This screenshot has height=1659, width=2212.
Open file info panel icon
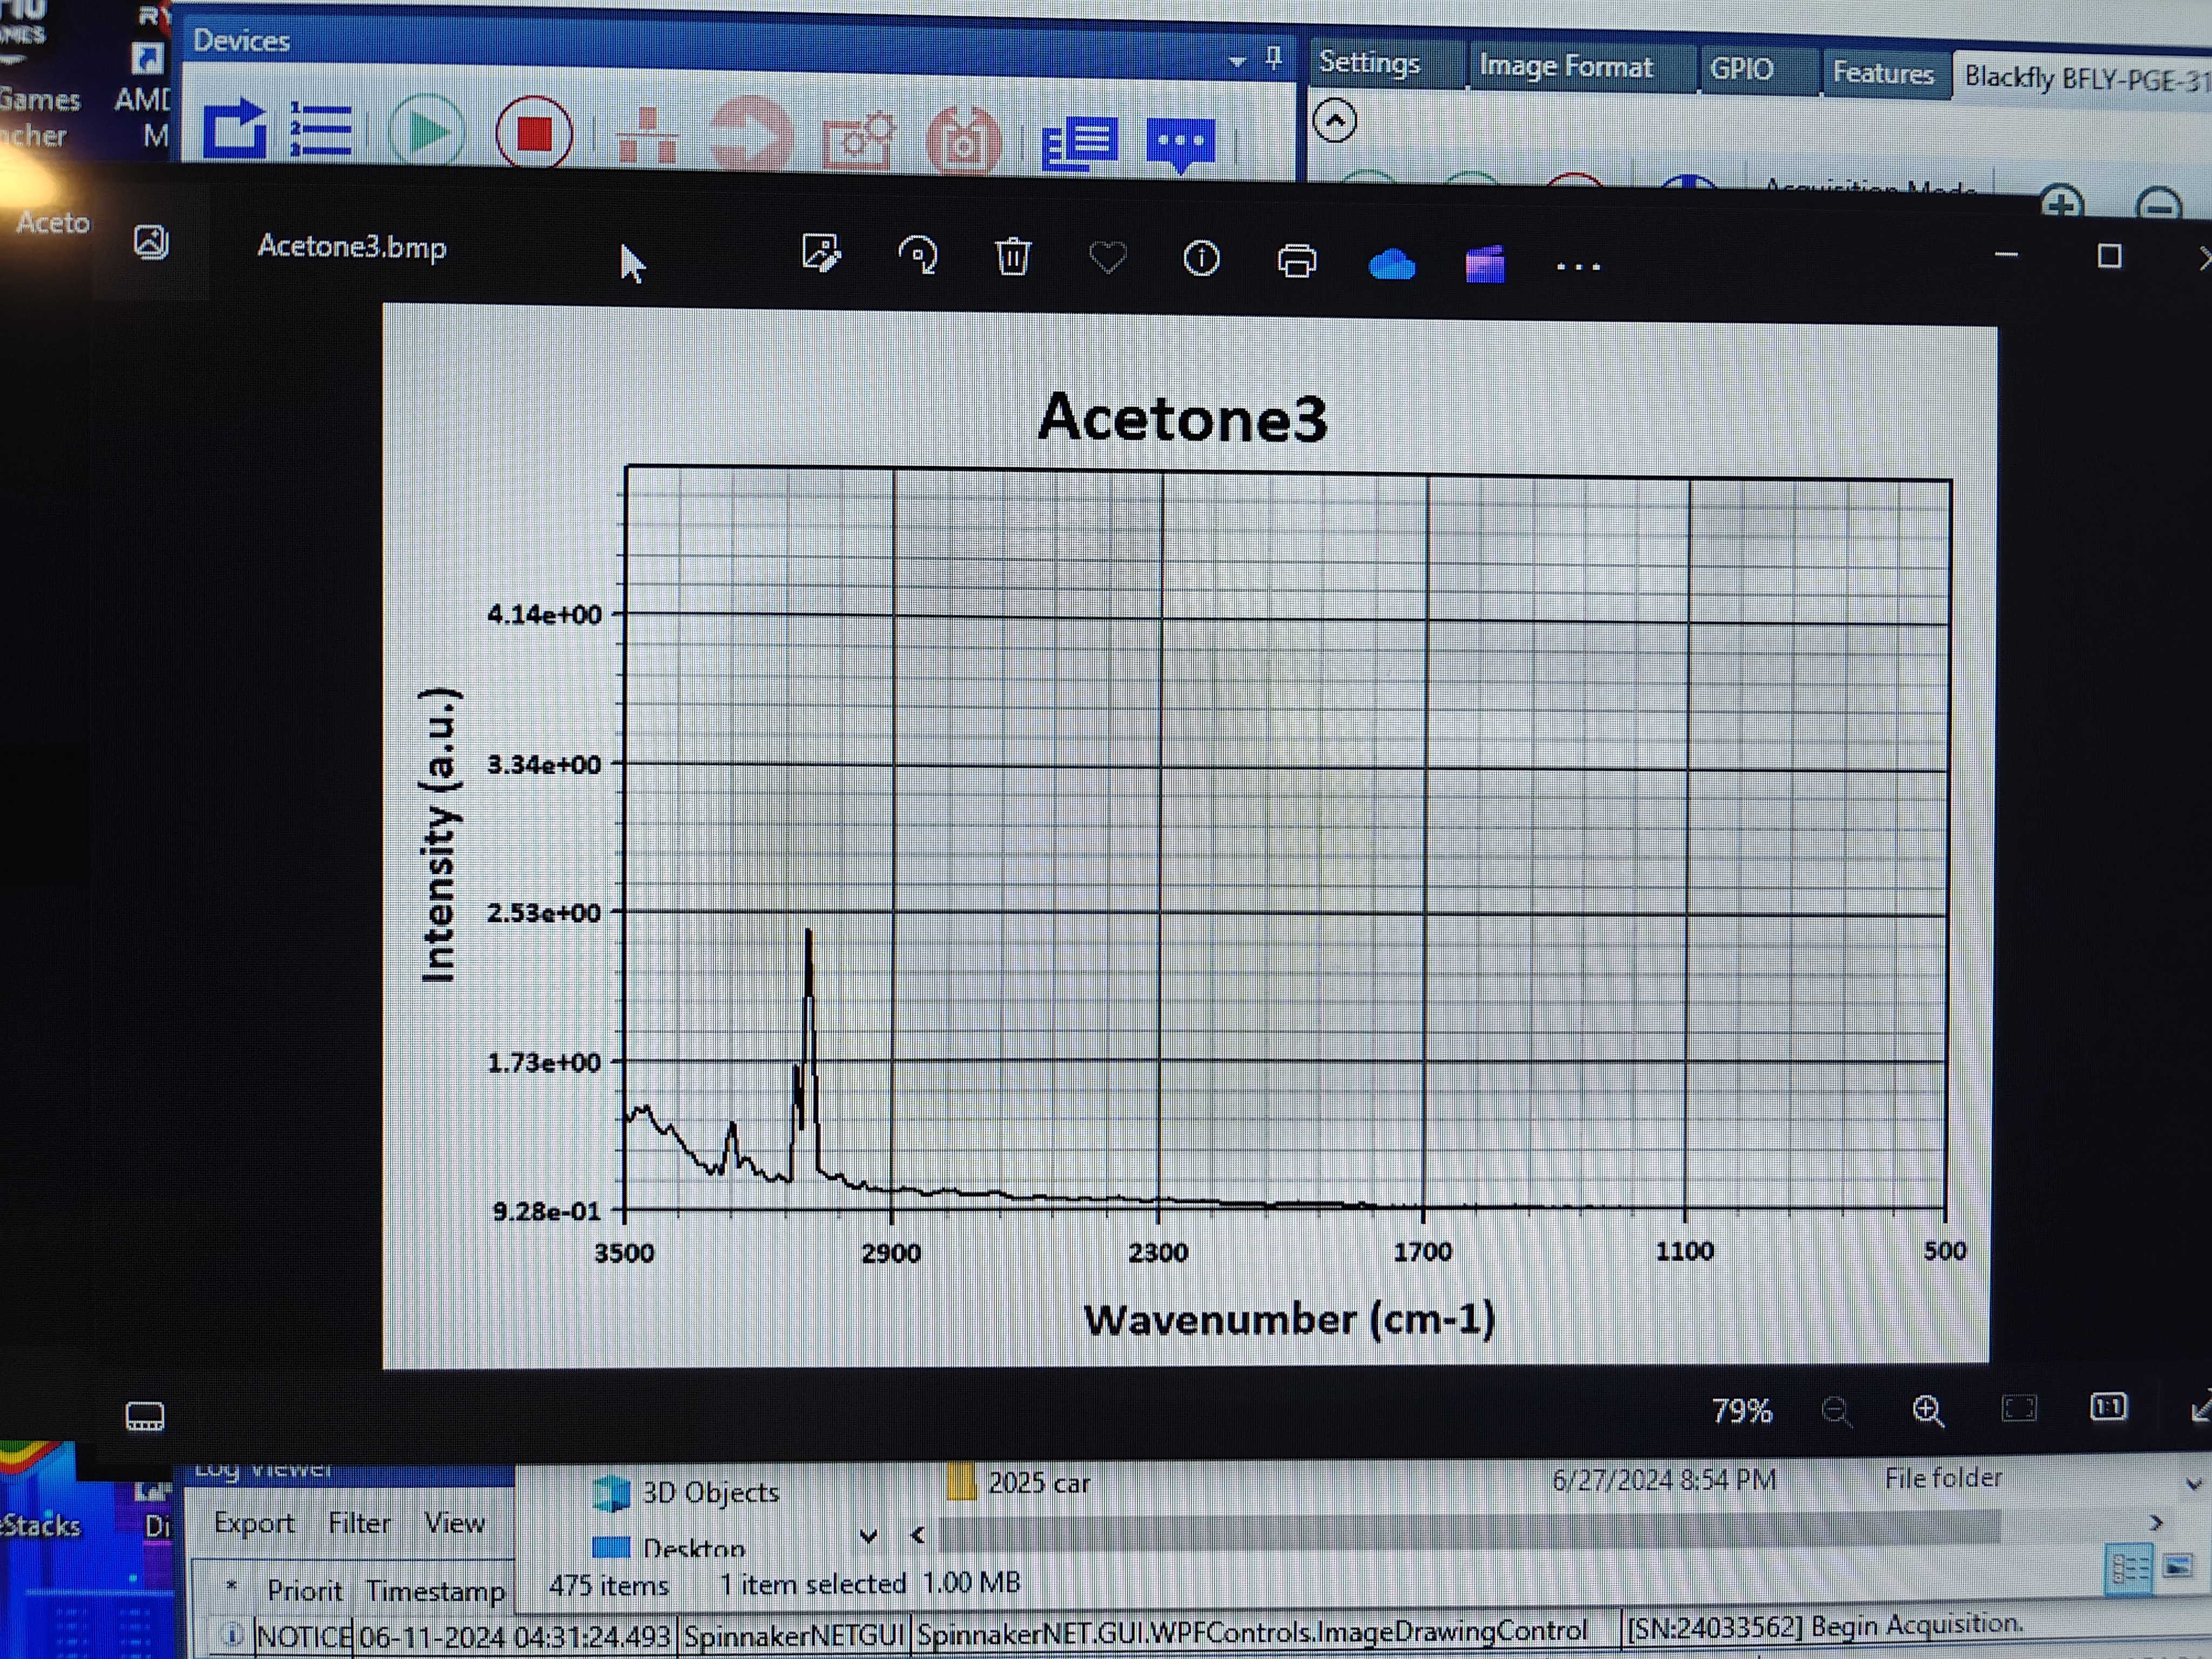[x=1201, y=260]
